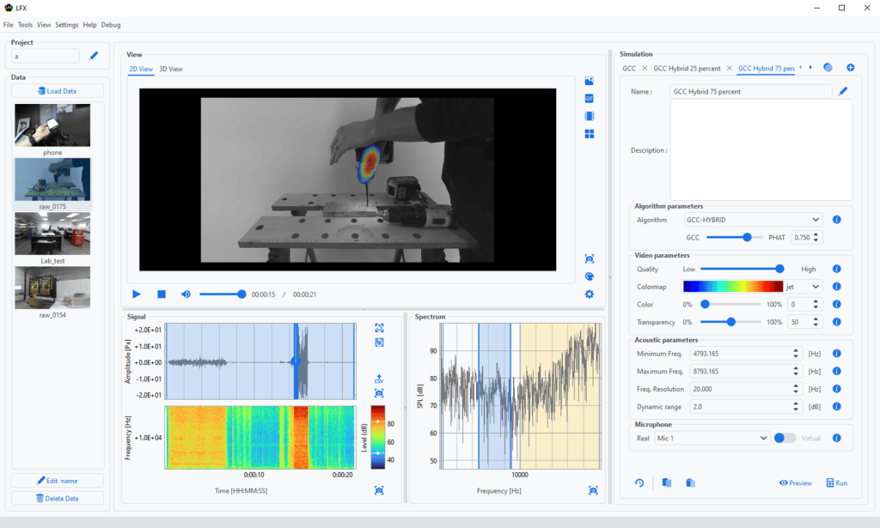Click the simulation Name input field
880x528 pixels.
click(751, 91)
